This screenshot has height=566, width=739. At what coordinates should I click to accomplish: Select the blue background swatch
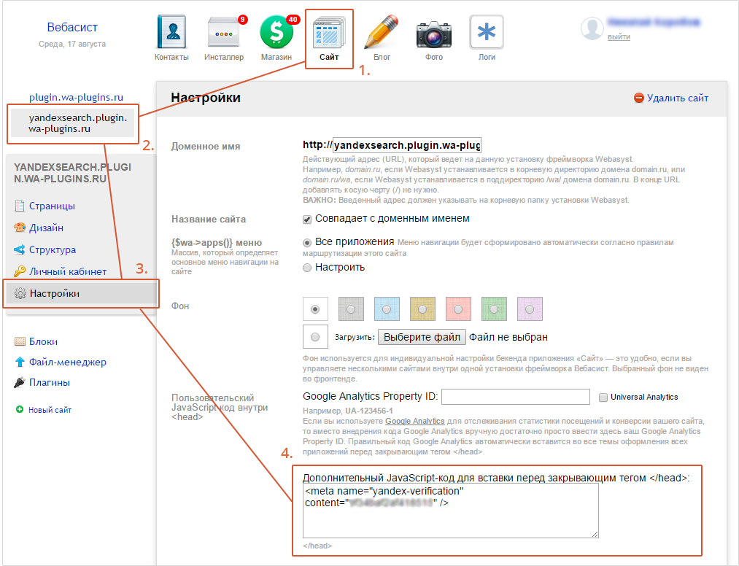pyautogui.click(x=387, y=309)
